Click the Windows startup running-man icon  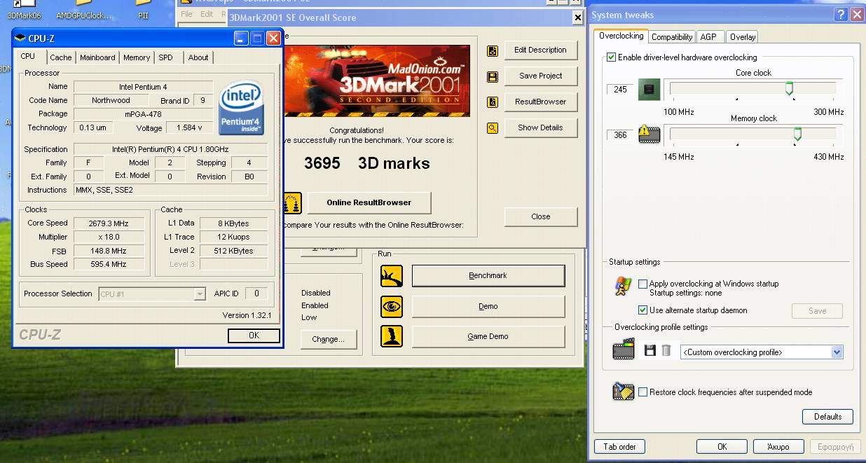623,286
